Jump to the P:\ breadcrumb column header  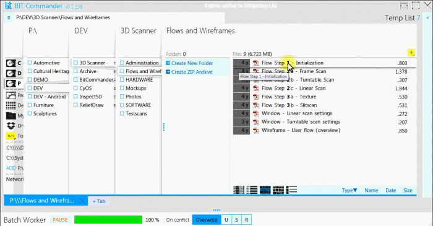point(33,31)
